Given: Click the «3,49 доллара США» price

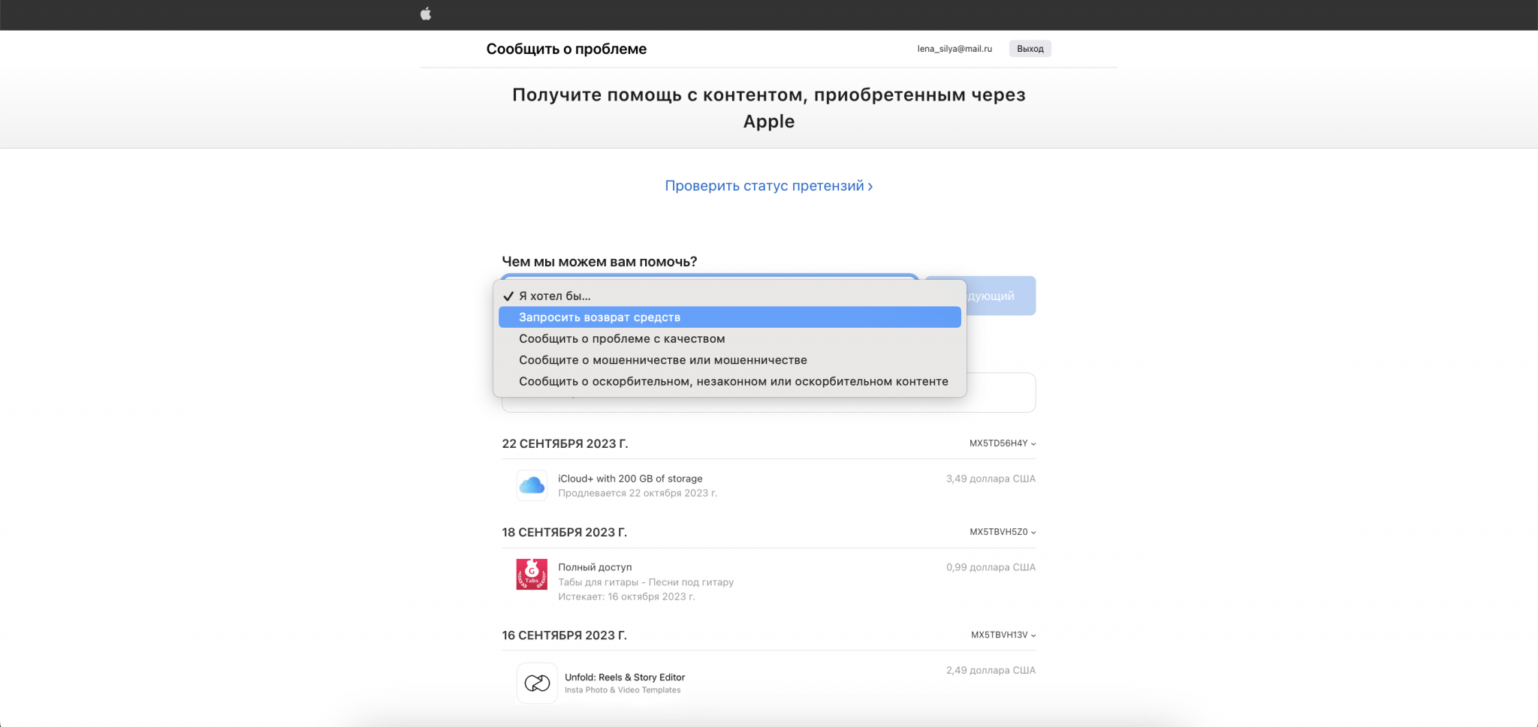Looking at the screenshot, I should [991, 479].
